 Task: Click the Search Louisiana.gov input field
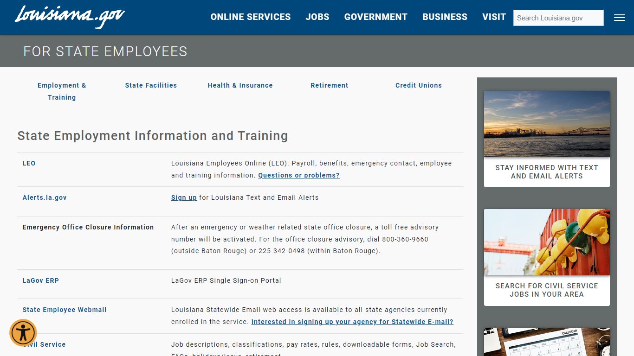pyautogui.click(x=558, y=18)
